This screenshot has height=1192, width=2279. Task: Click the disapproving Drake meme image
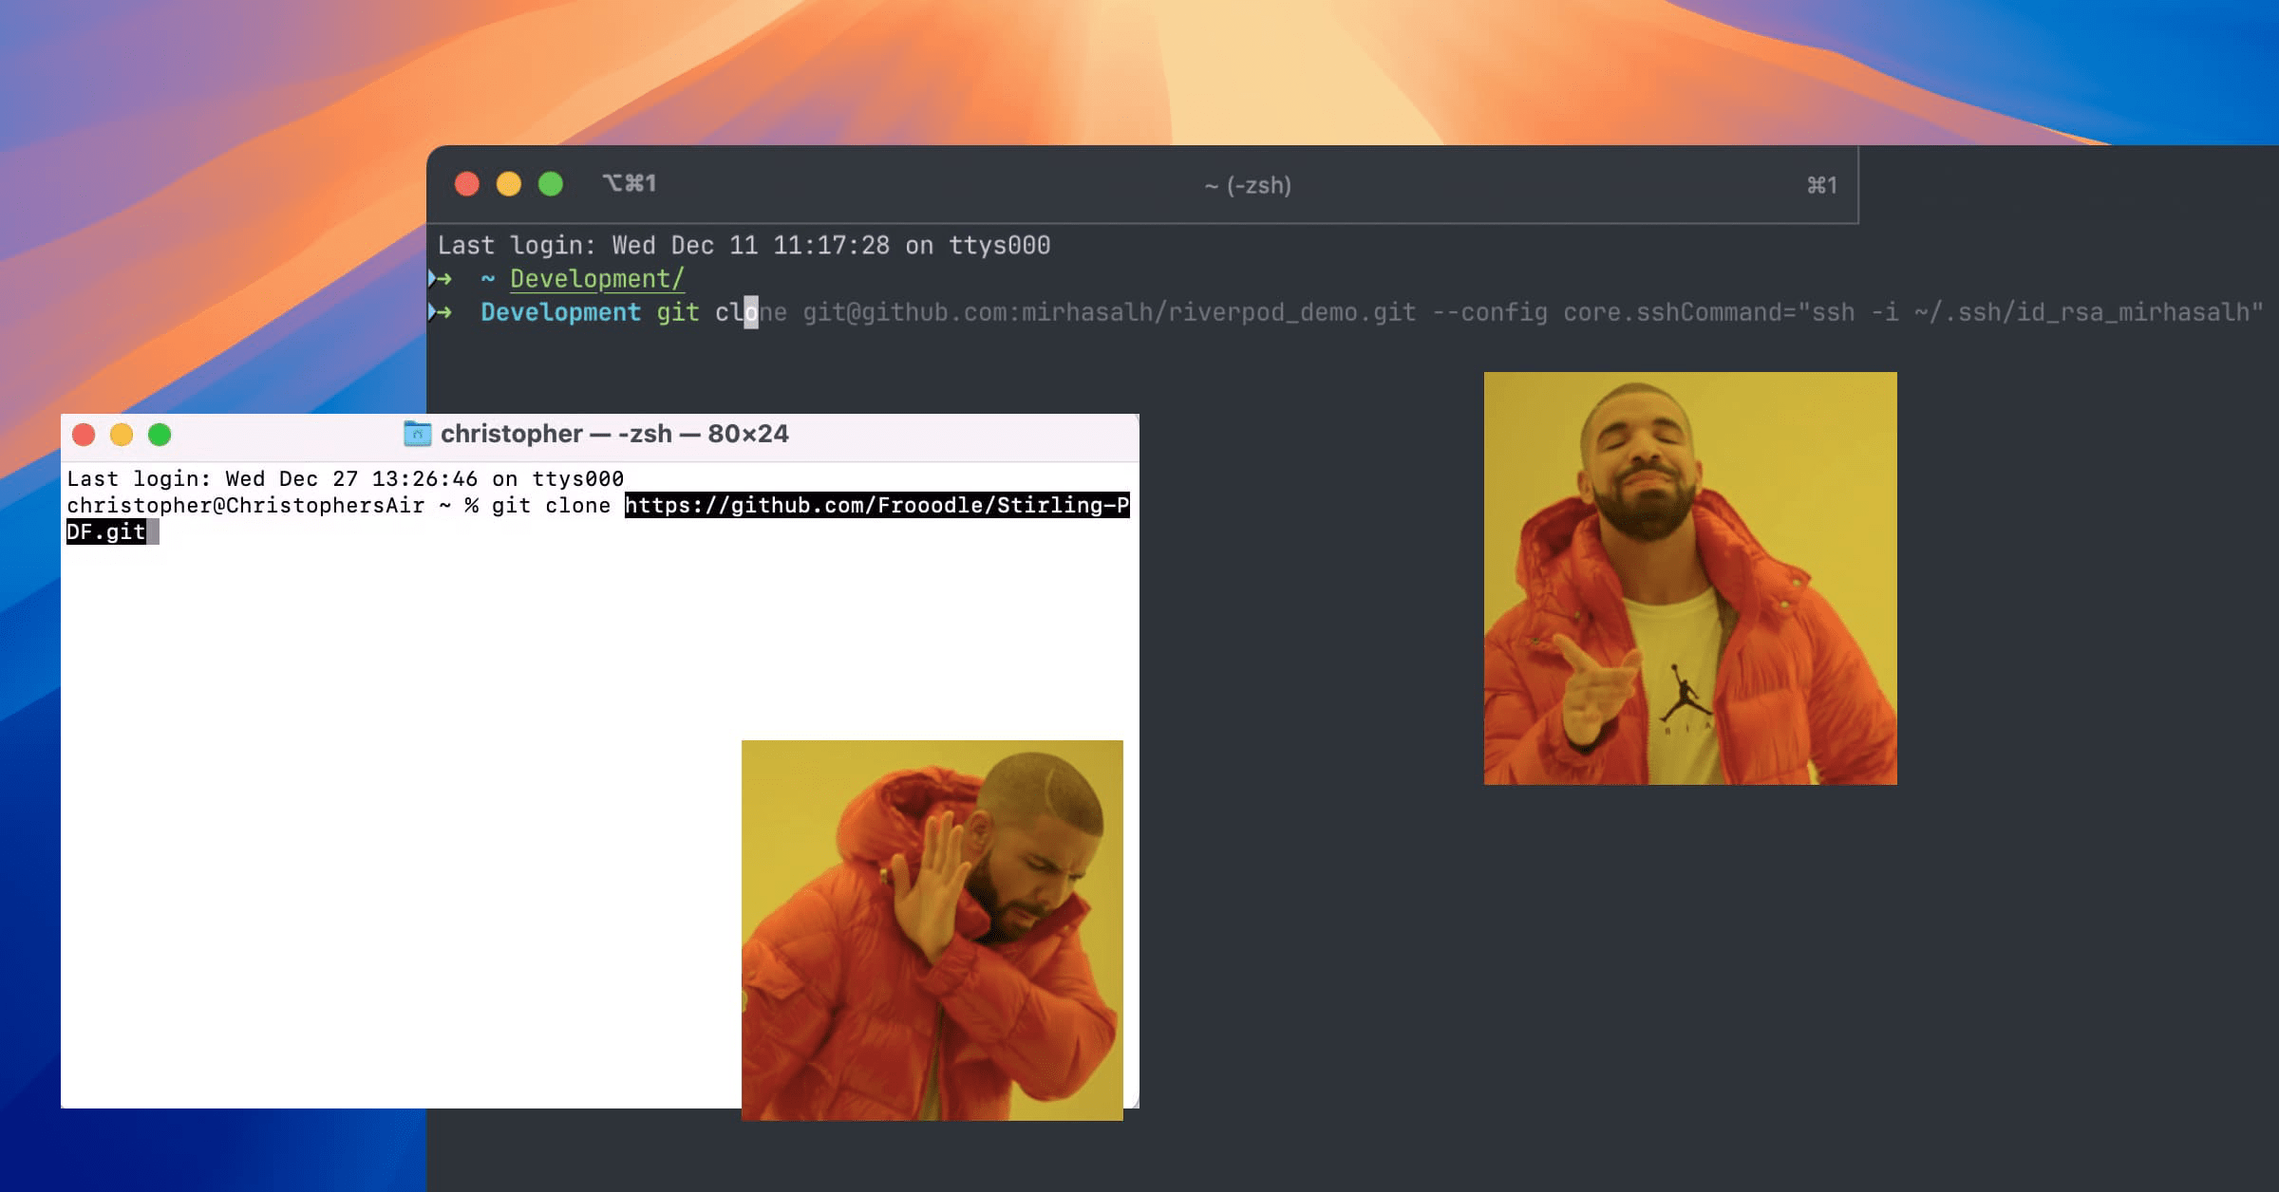pos(932,930)
